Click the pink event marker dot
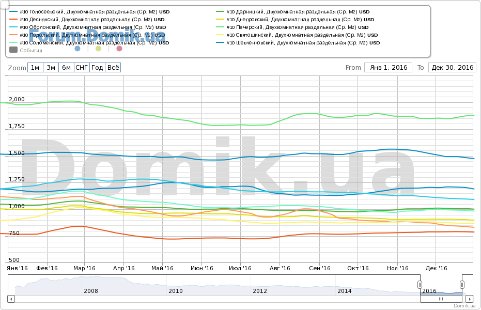481x310 pixels. coord(119,49)
